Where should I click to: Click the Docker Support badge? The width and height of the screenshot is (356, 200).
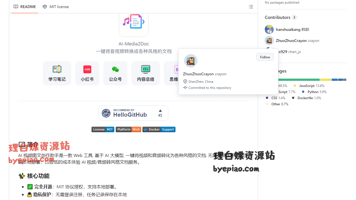[159, 129]
